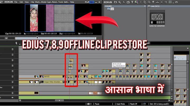Image resolution: width=190 pixels, height=106 pixels.
Task: Change the Bin view grid icon
Action: tap(170, 2)
